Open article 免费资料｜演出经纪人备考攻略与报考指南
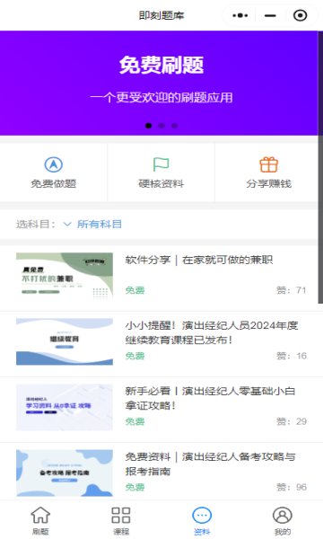The image size is (323, 539). click(x=211, y=464)
